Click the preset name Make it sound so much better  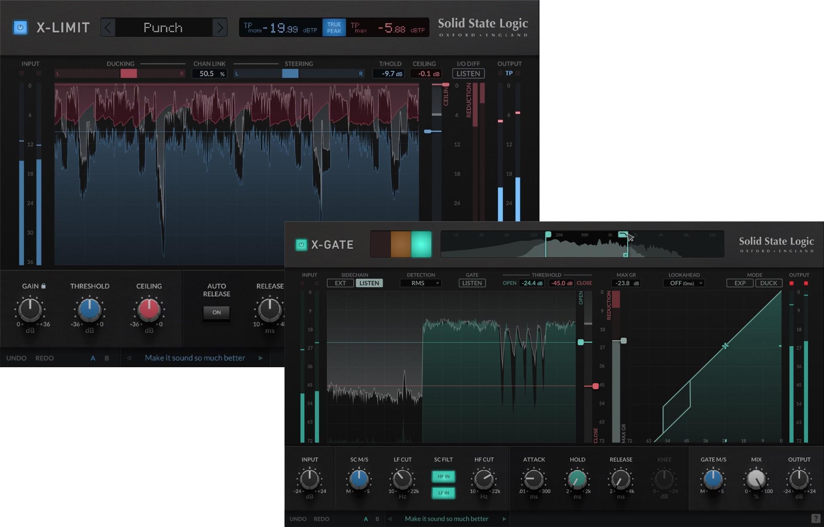[x=446, y=519]
